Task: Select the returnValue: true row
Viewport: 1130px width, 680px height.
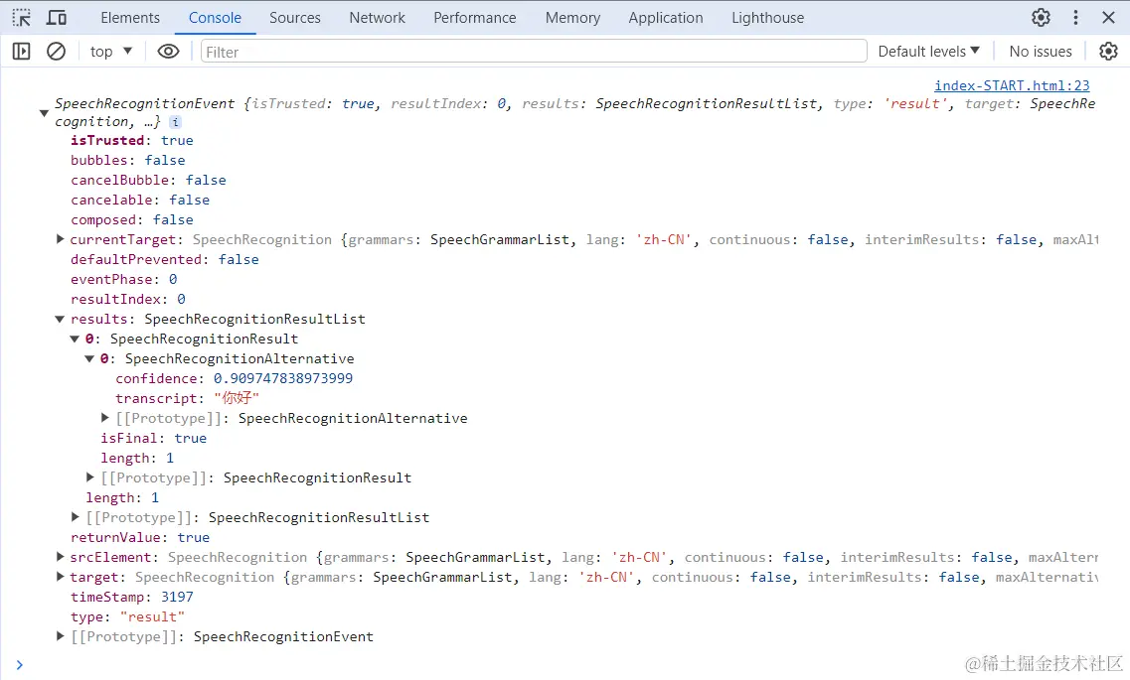Action: 140,537
